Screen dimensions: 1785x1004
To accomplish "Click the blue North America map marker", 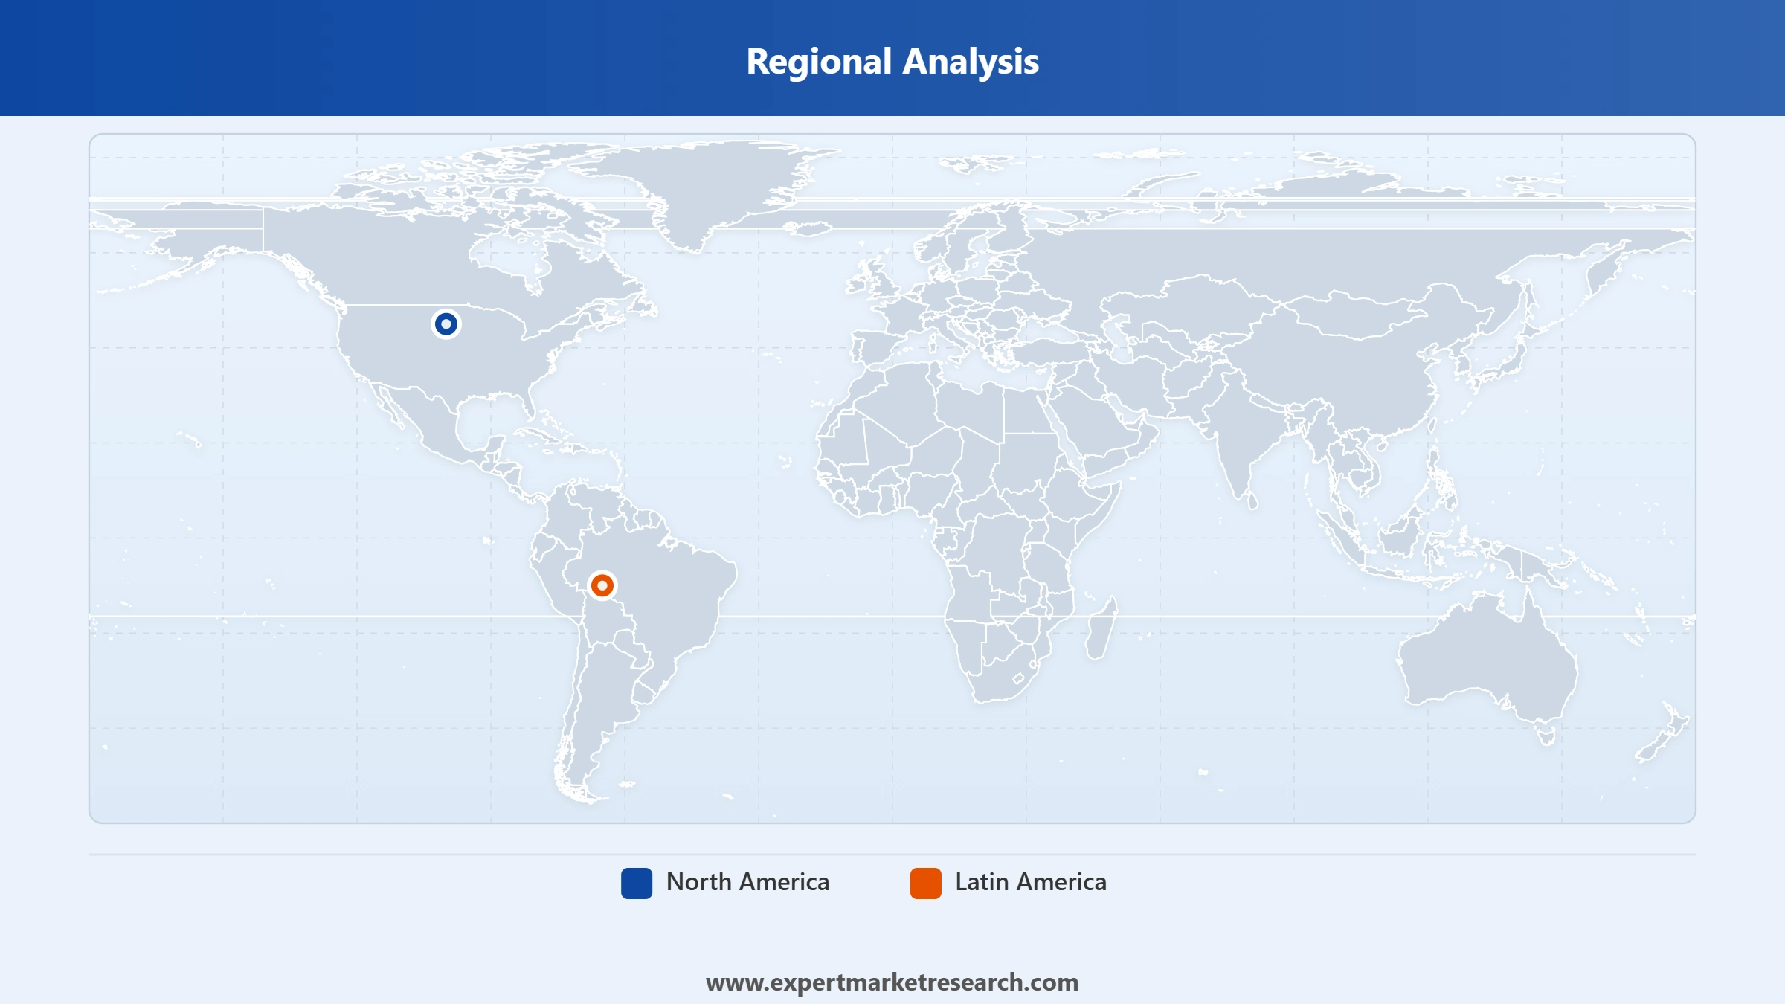I will 446,324.
